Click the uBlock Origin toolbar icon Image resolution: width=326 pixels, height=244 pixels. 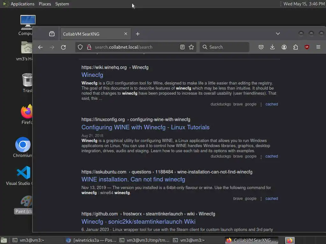[x=307, y=47]
